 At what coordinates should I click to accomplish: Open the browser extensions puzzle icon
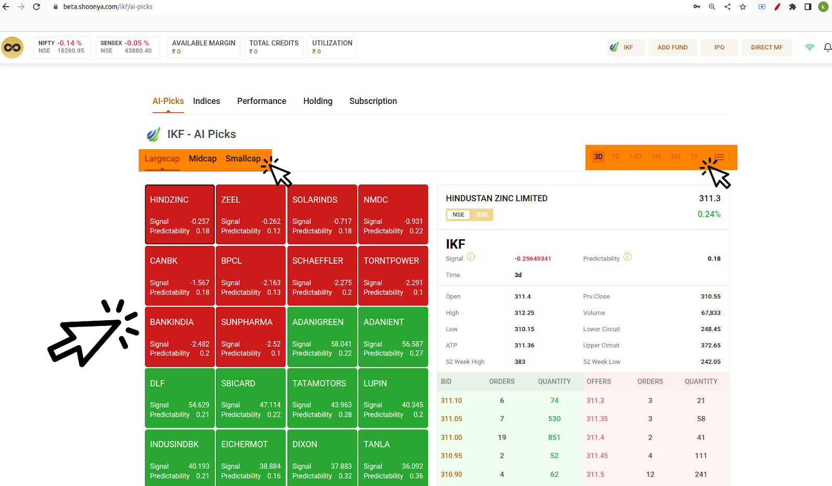point(792,7)
